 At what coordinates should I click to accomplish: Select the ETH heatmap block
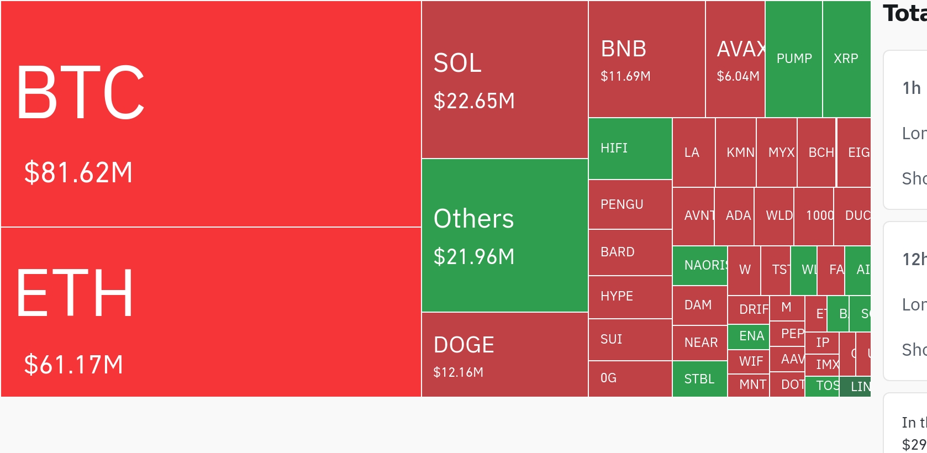pos(210,312)
